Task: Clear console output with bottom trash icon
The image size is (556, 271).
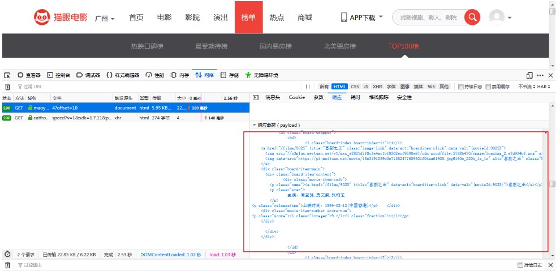Action: 7,265
